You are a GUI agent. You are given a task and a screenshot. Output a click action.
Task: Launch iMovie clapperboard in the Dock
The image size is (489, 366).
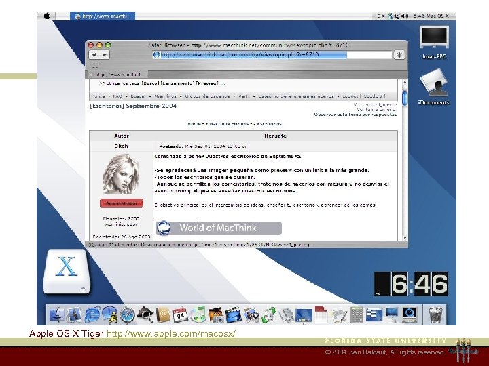(233, 314)
